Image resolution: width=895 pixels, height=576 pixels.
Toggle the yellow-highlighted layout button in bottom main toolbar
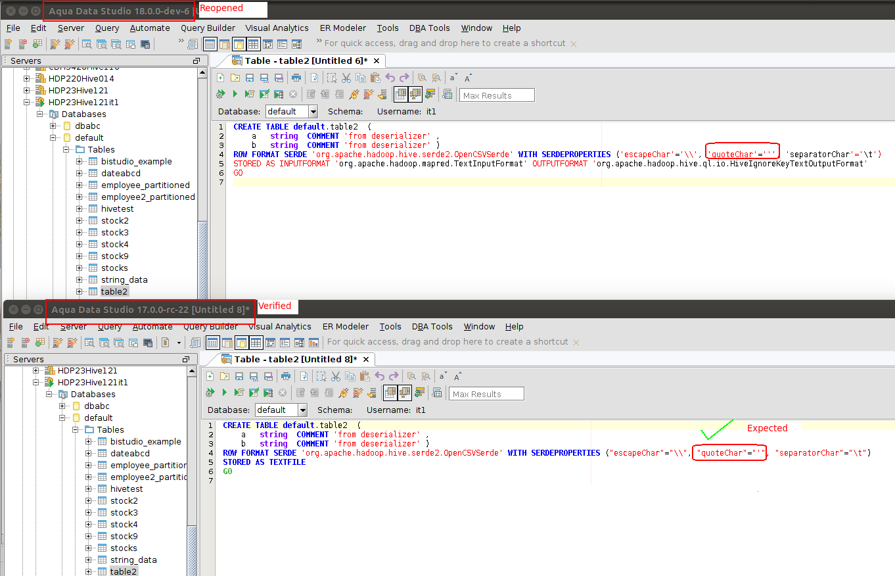pyautogui.click(x=242, y=343)
